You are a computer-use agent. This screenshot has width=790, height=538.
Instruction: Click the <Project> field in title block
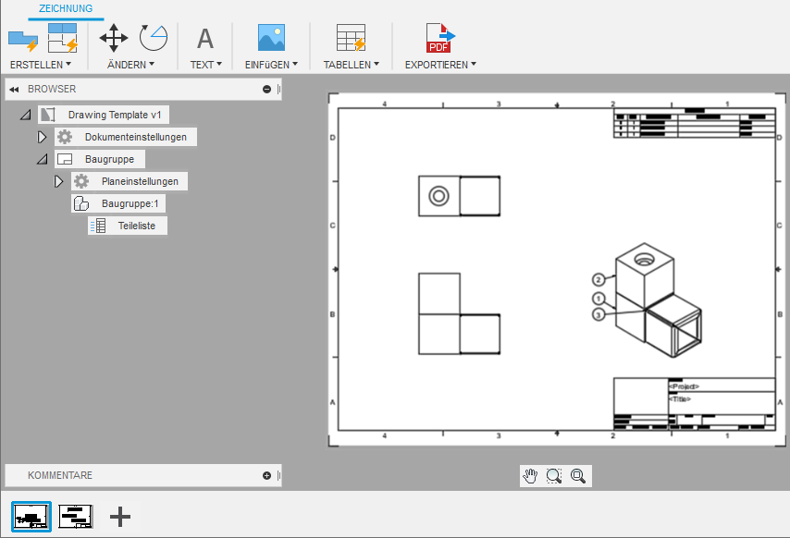pos(684,386)
